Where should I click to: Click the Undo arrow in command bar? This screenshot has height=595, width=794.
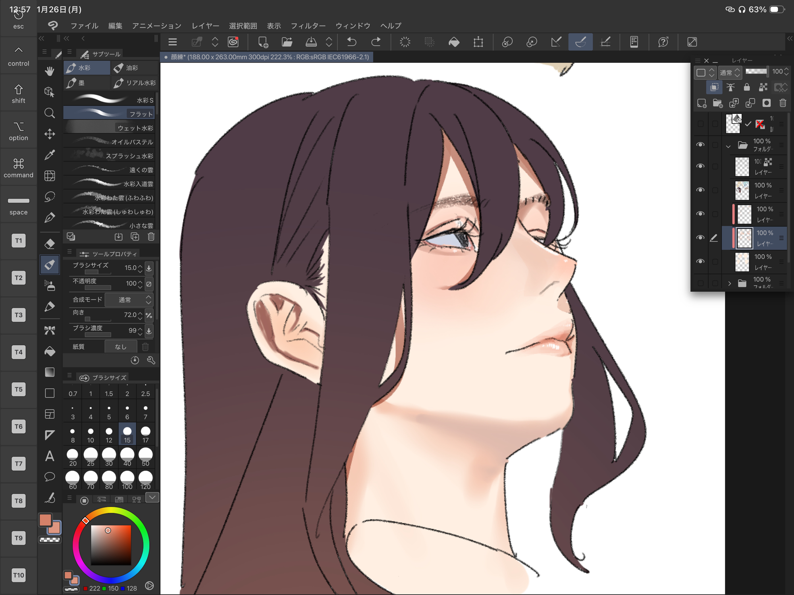pos(352,42)
